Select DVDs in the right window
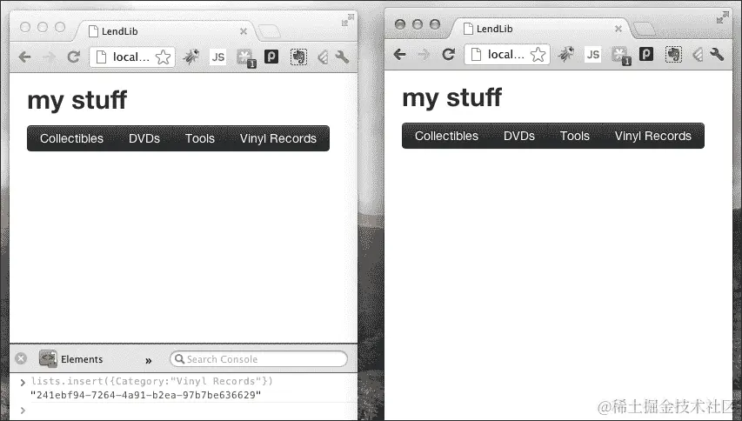The height and width of the screenshot is (421, 742). (519, 136)
